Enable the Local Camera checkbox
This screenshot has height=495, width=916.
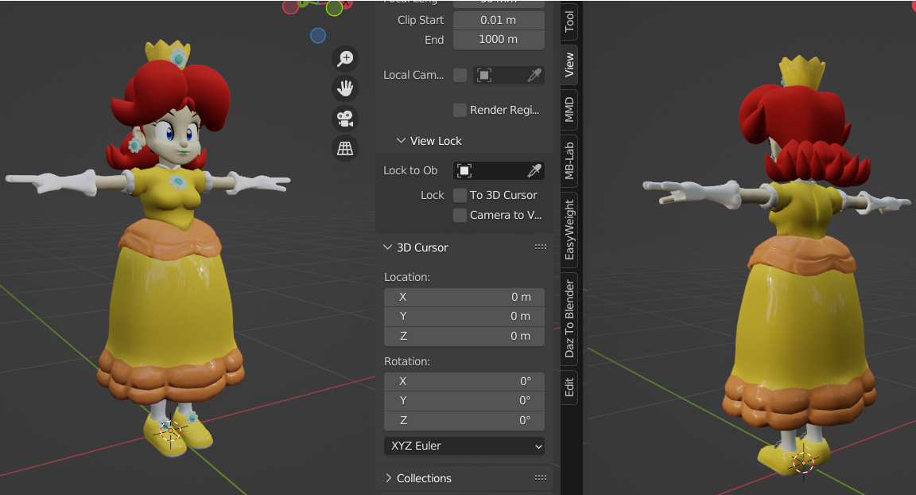pos(460,75)
